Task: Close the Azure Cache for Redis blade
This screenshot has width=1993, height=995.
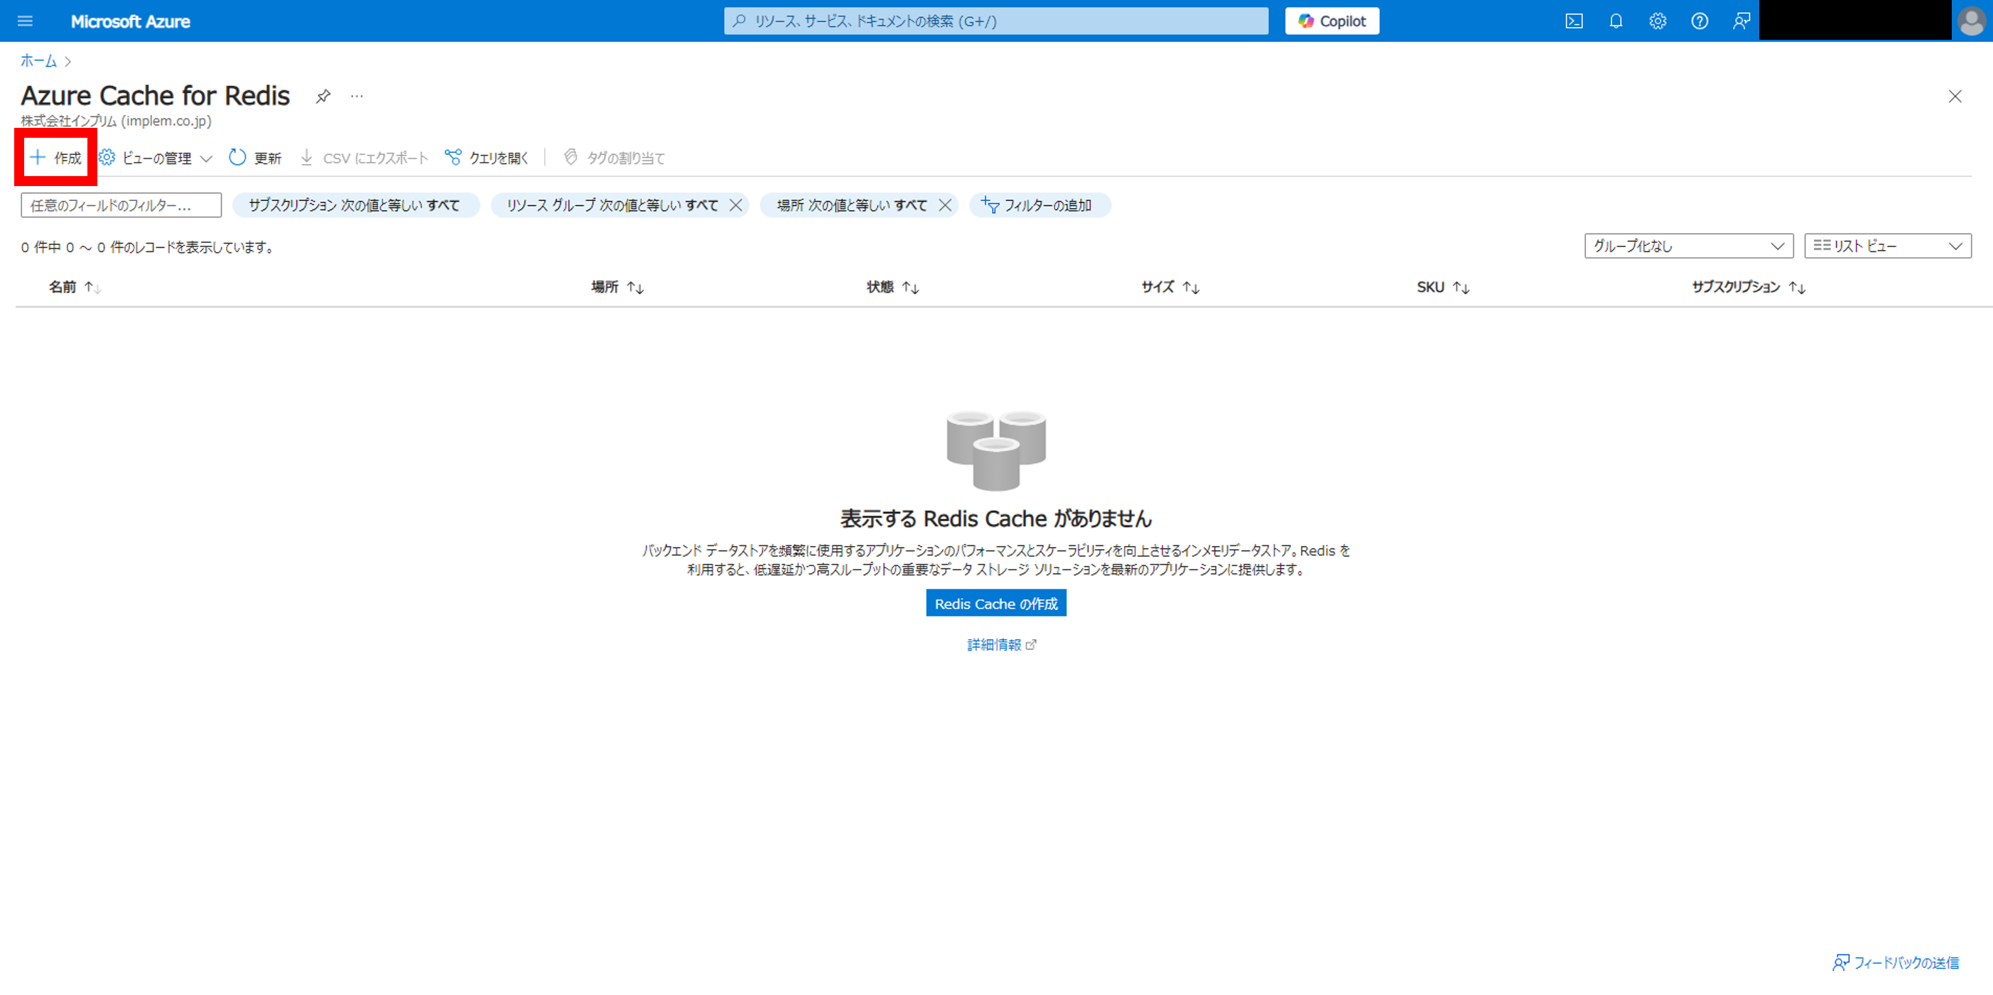Action: click(x=1955, y=96)
